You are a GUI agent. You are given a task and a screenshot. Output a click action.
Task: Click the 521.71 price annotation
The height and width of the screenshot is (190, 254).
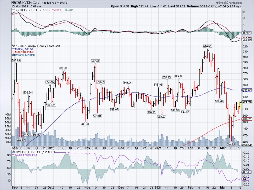(x=51, y=105)
